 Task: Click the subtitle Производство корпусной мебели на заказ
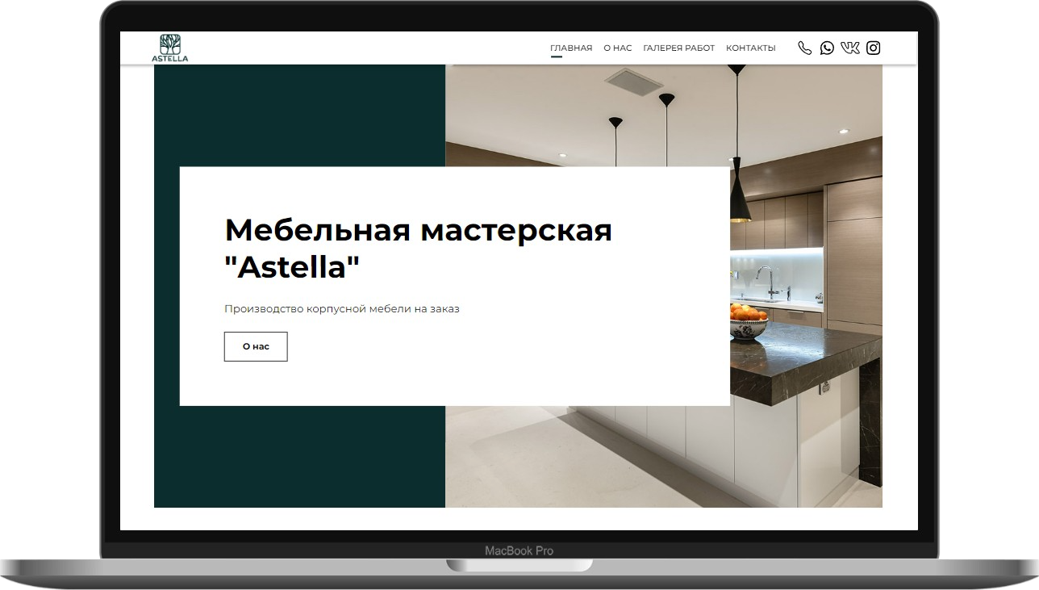341,308
